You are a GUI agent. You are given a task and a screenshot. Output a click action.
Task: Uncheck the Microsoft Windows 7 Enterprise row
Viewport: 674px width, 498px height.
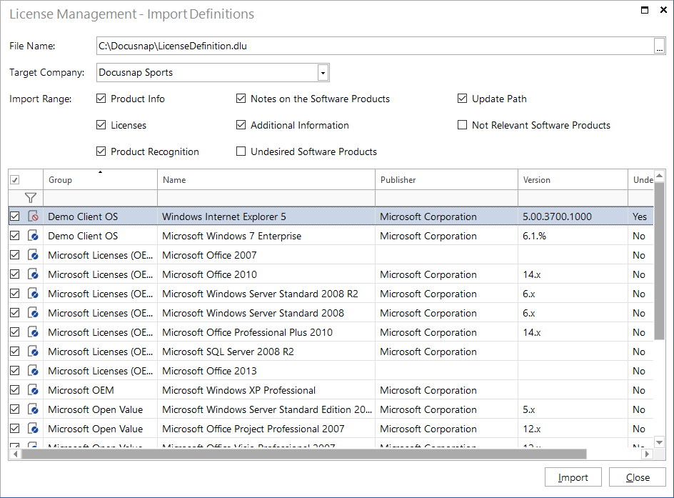pos(14,236)
